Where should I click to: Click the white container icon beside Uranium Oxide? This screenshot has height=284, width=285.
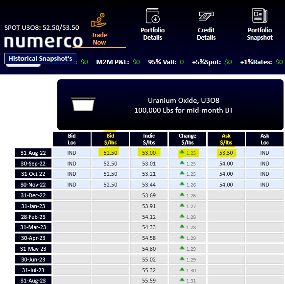click(83, 104)
